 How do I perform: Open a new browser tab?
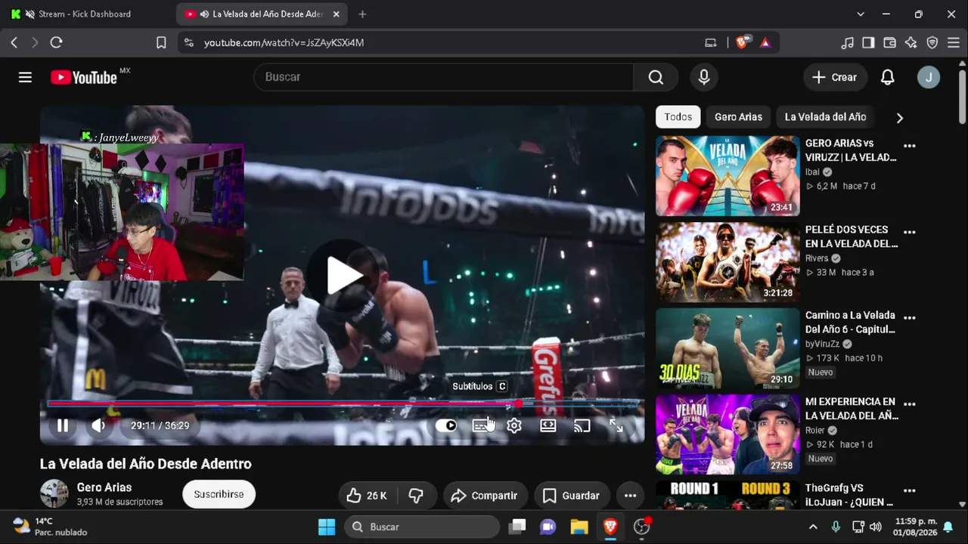(362, 14)
